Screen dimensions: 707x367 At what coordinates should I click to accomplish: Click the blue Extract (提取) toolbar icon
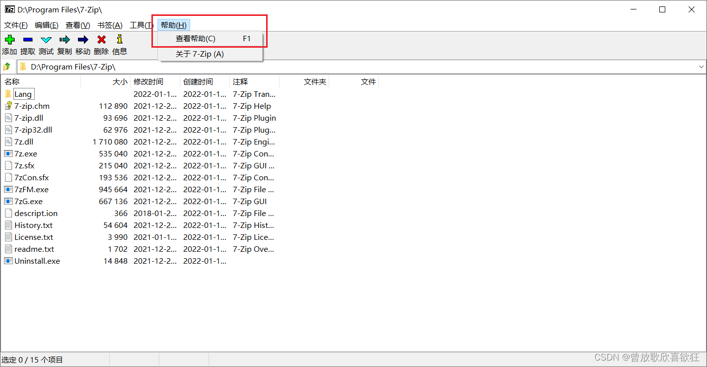(28, 40)
